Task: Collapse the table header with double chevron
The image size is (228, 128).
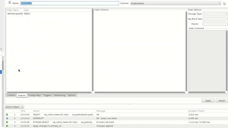Action: point(224,4)
